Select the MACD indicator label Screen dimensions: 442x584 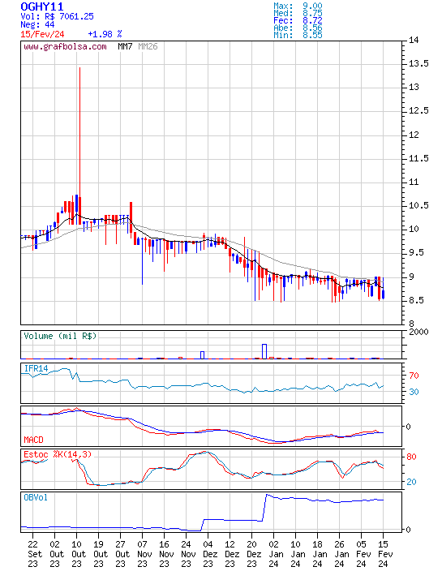33,440
